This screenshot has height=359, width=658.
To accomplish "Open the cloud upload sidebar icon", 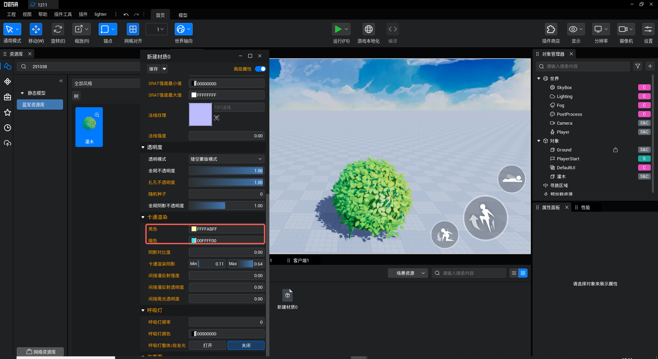I will pos(8,143).
